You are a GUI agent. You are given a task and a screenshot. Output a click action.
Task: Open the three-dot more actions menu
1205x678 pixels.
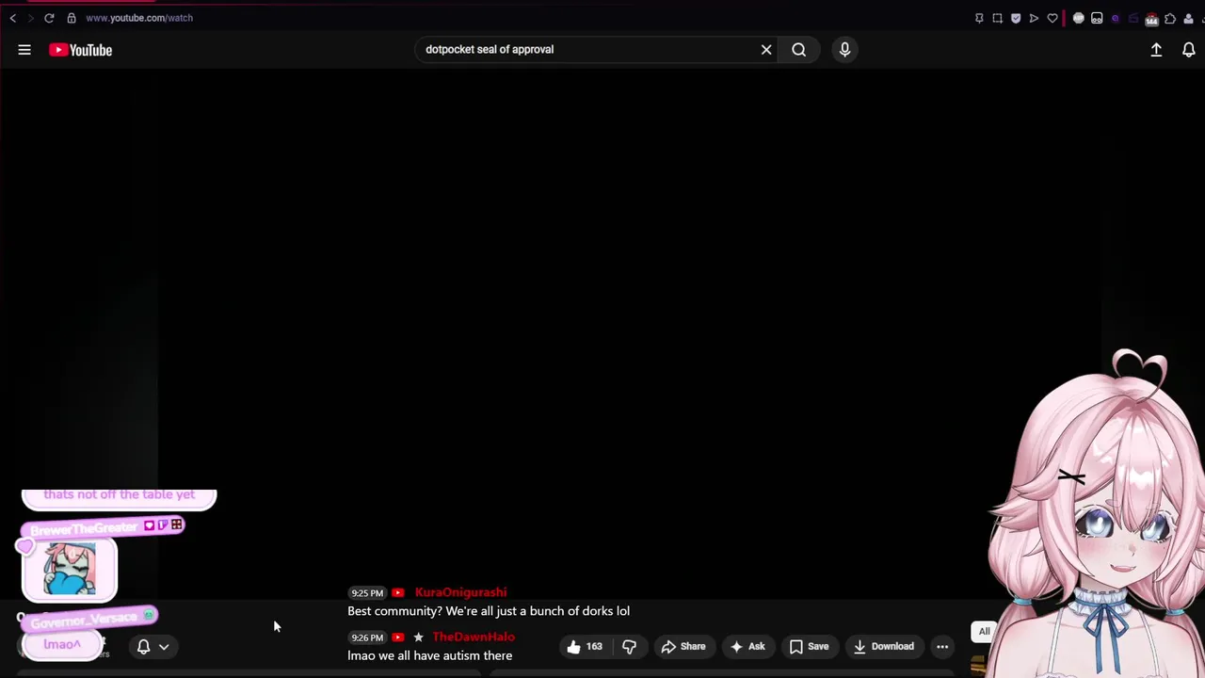(942, 646)
